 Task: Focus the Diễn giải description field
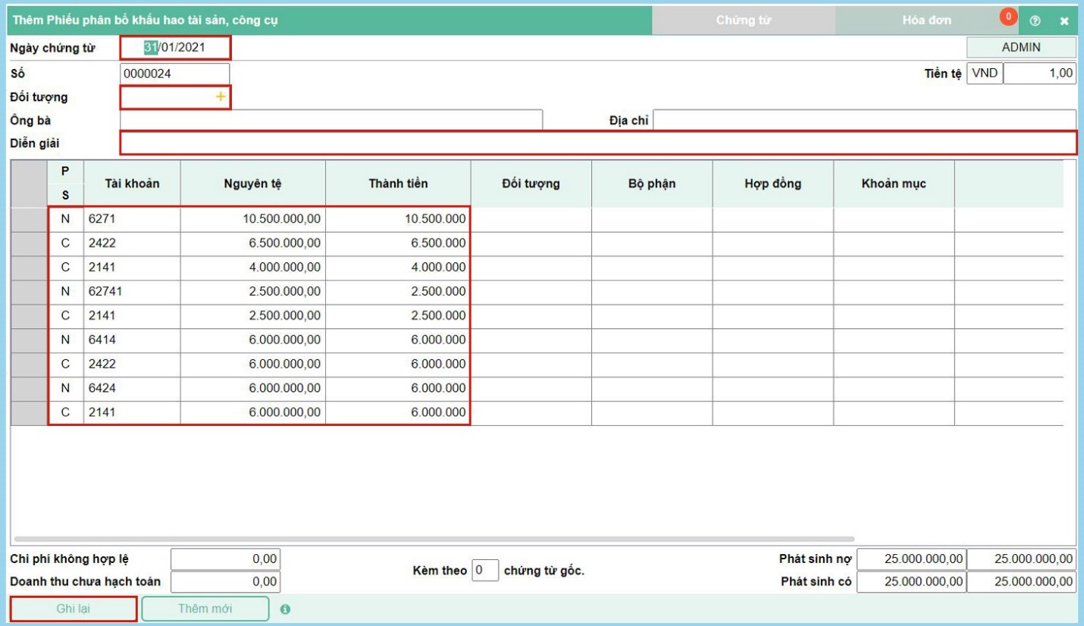(597, 142)
